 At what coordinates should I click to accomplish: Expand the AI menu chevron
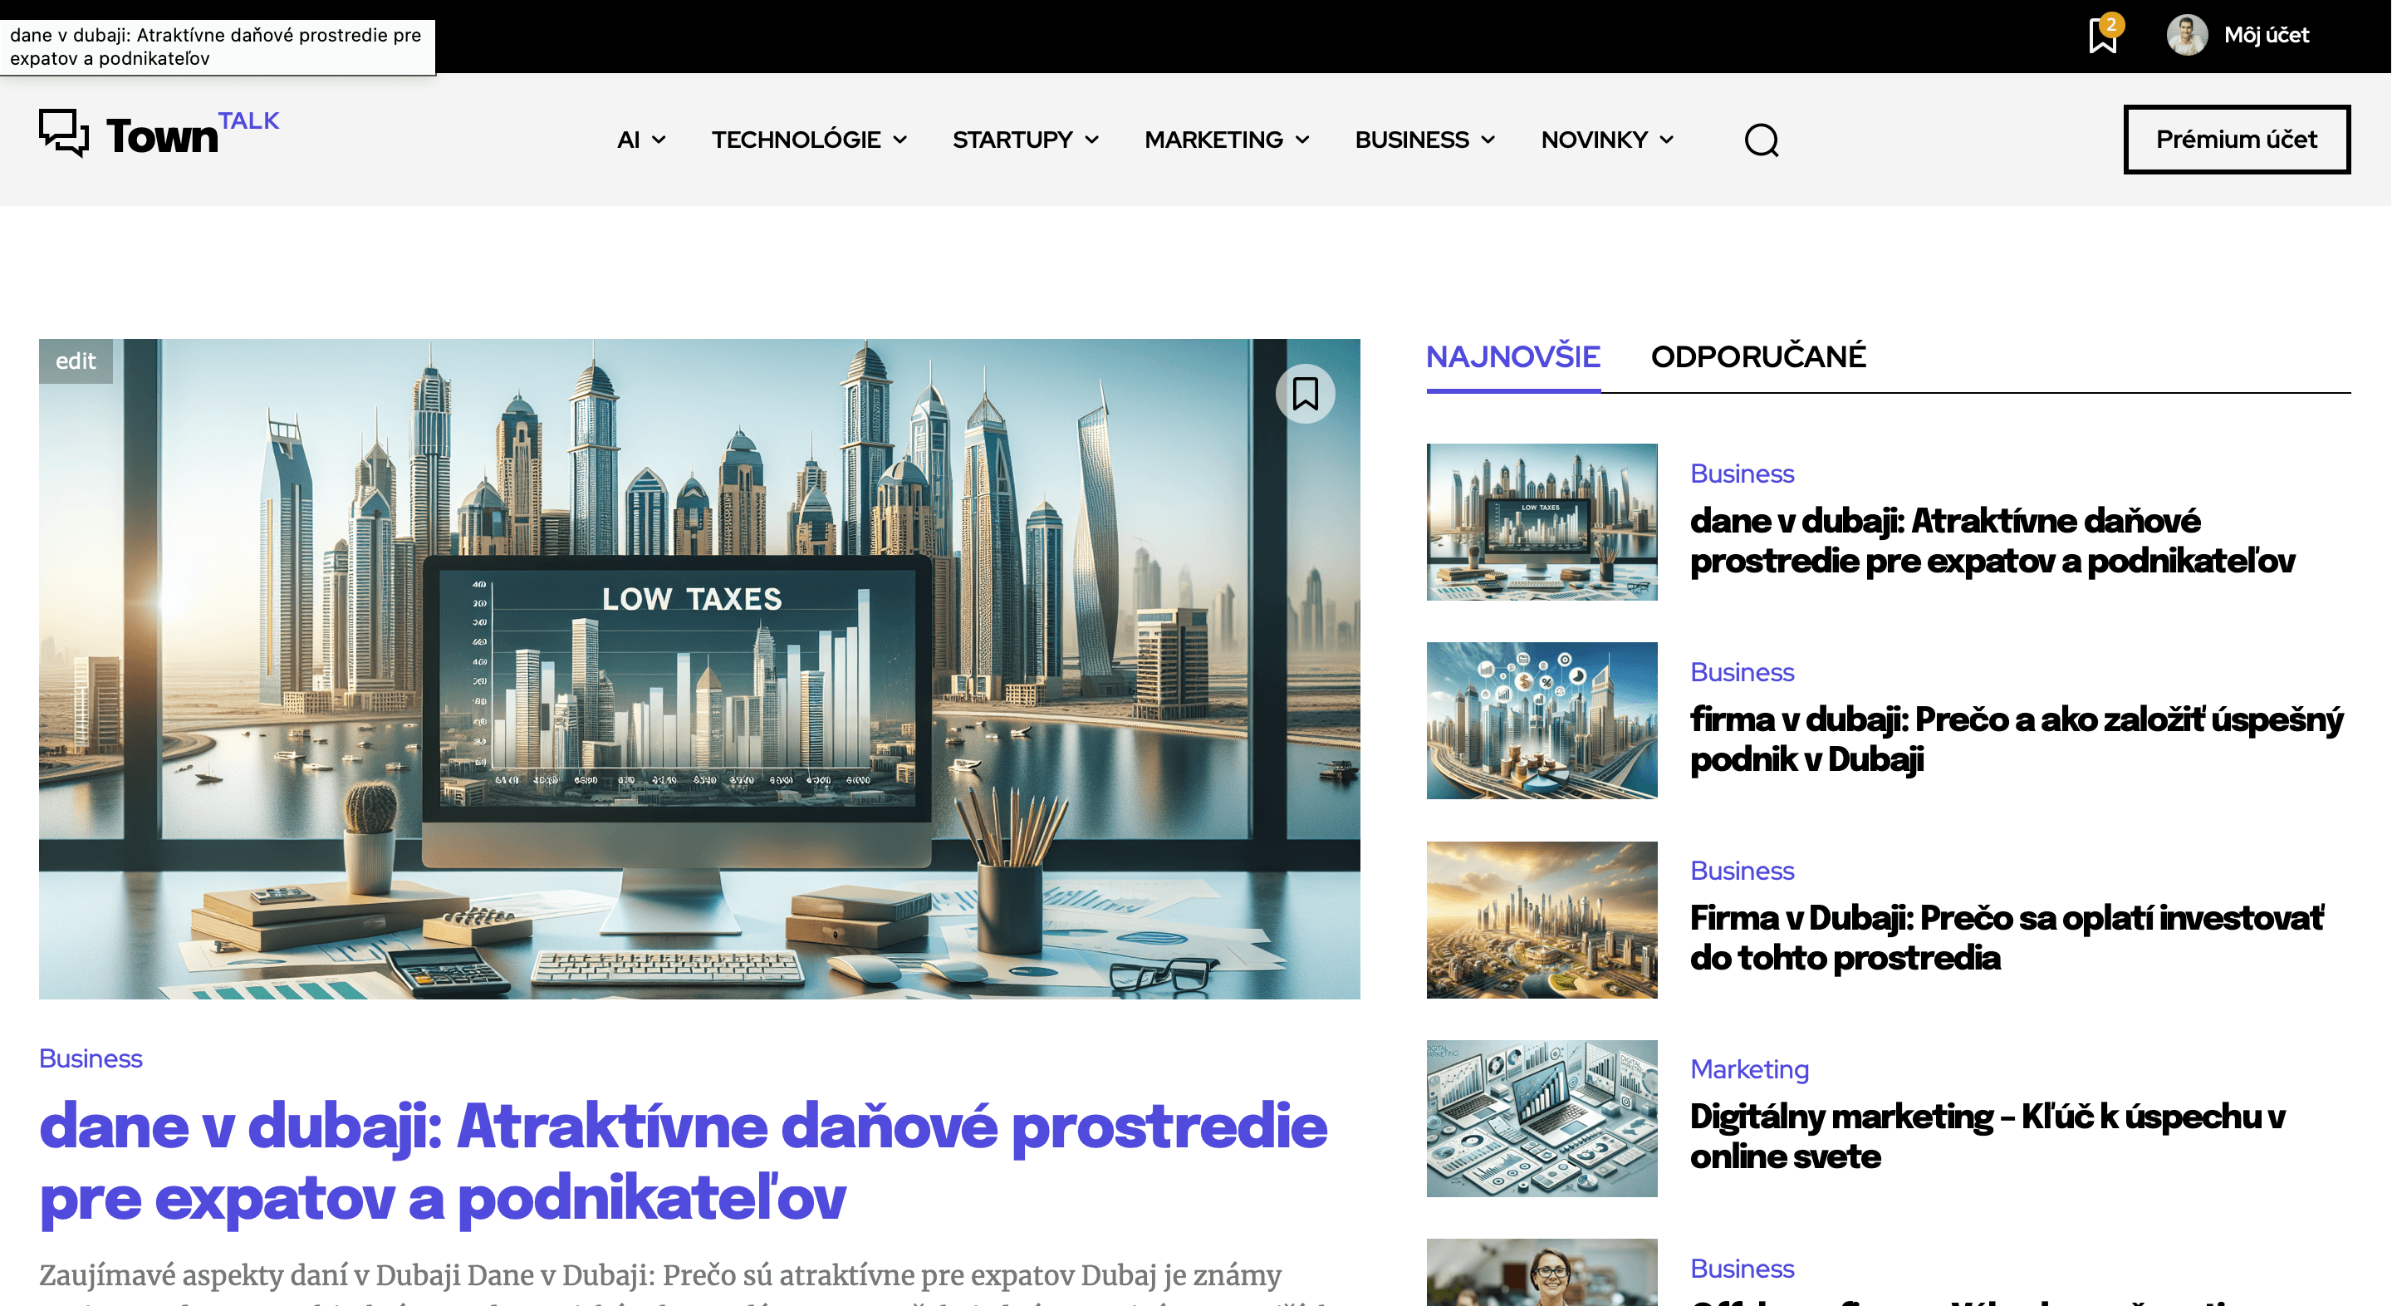point(659,140)
